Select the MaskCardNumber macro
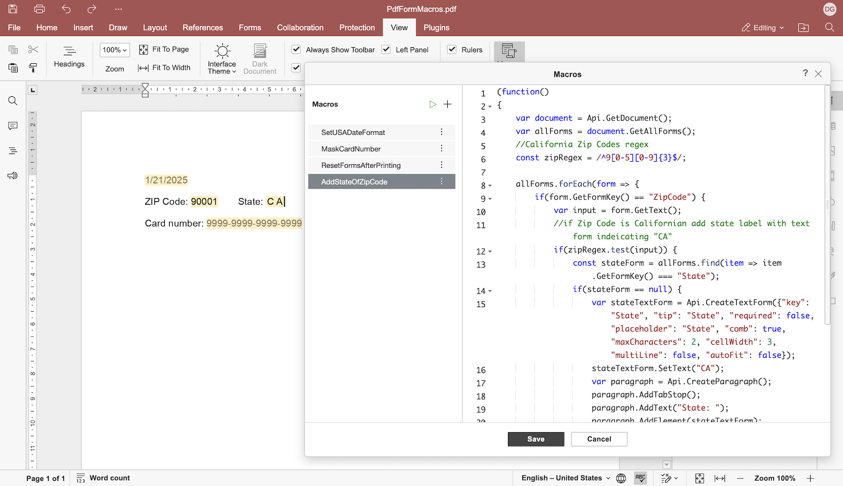 [381, 148]
